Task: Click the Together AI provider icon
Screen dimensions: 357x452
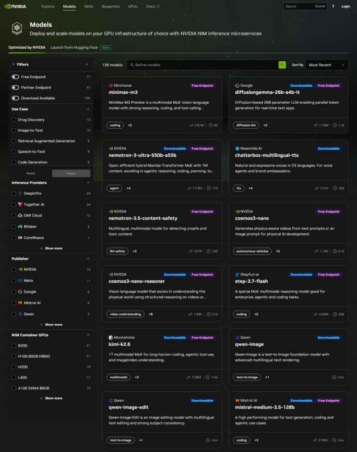Action: pos(20,205)
